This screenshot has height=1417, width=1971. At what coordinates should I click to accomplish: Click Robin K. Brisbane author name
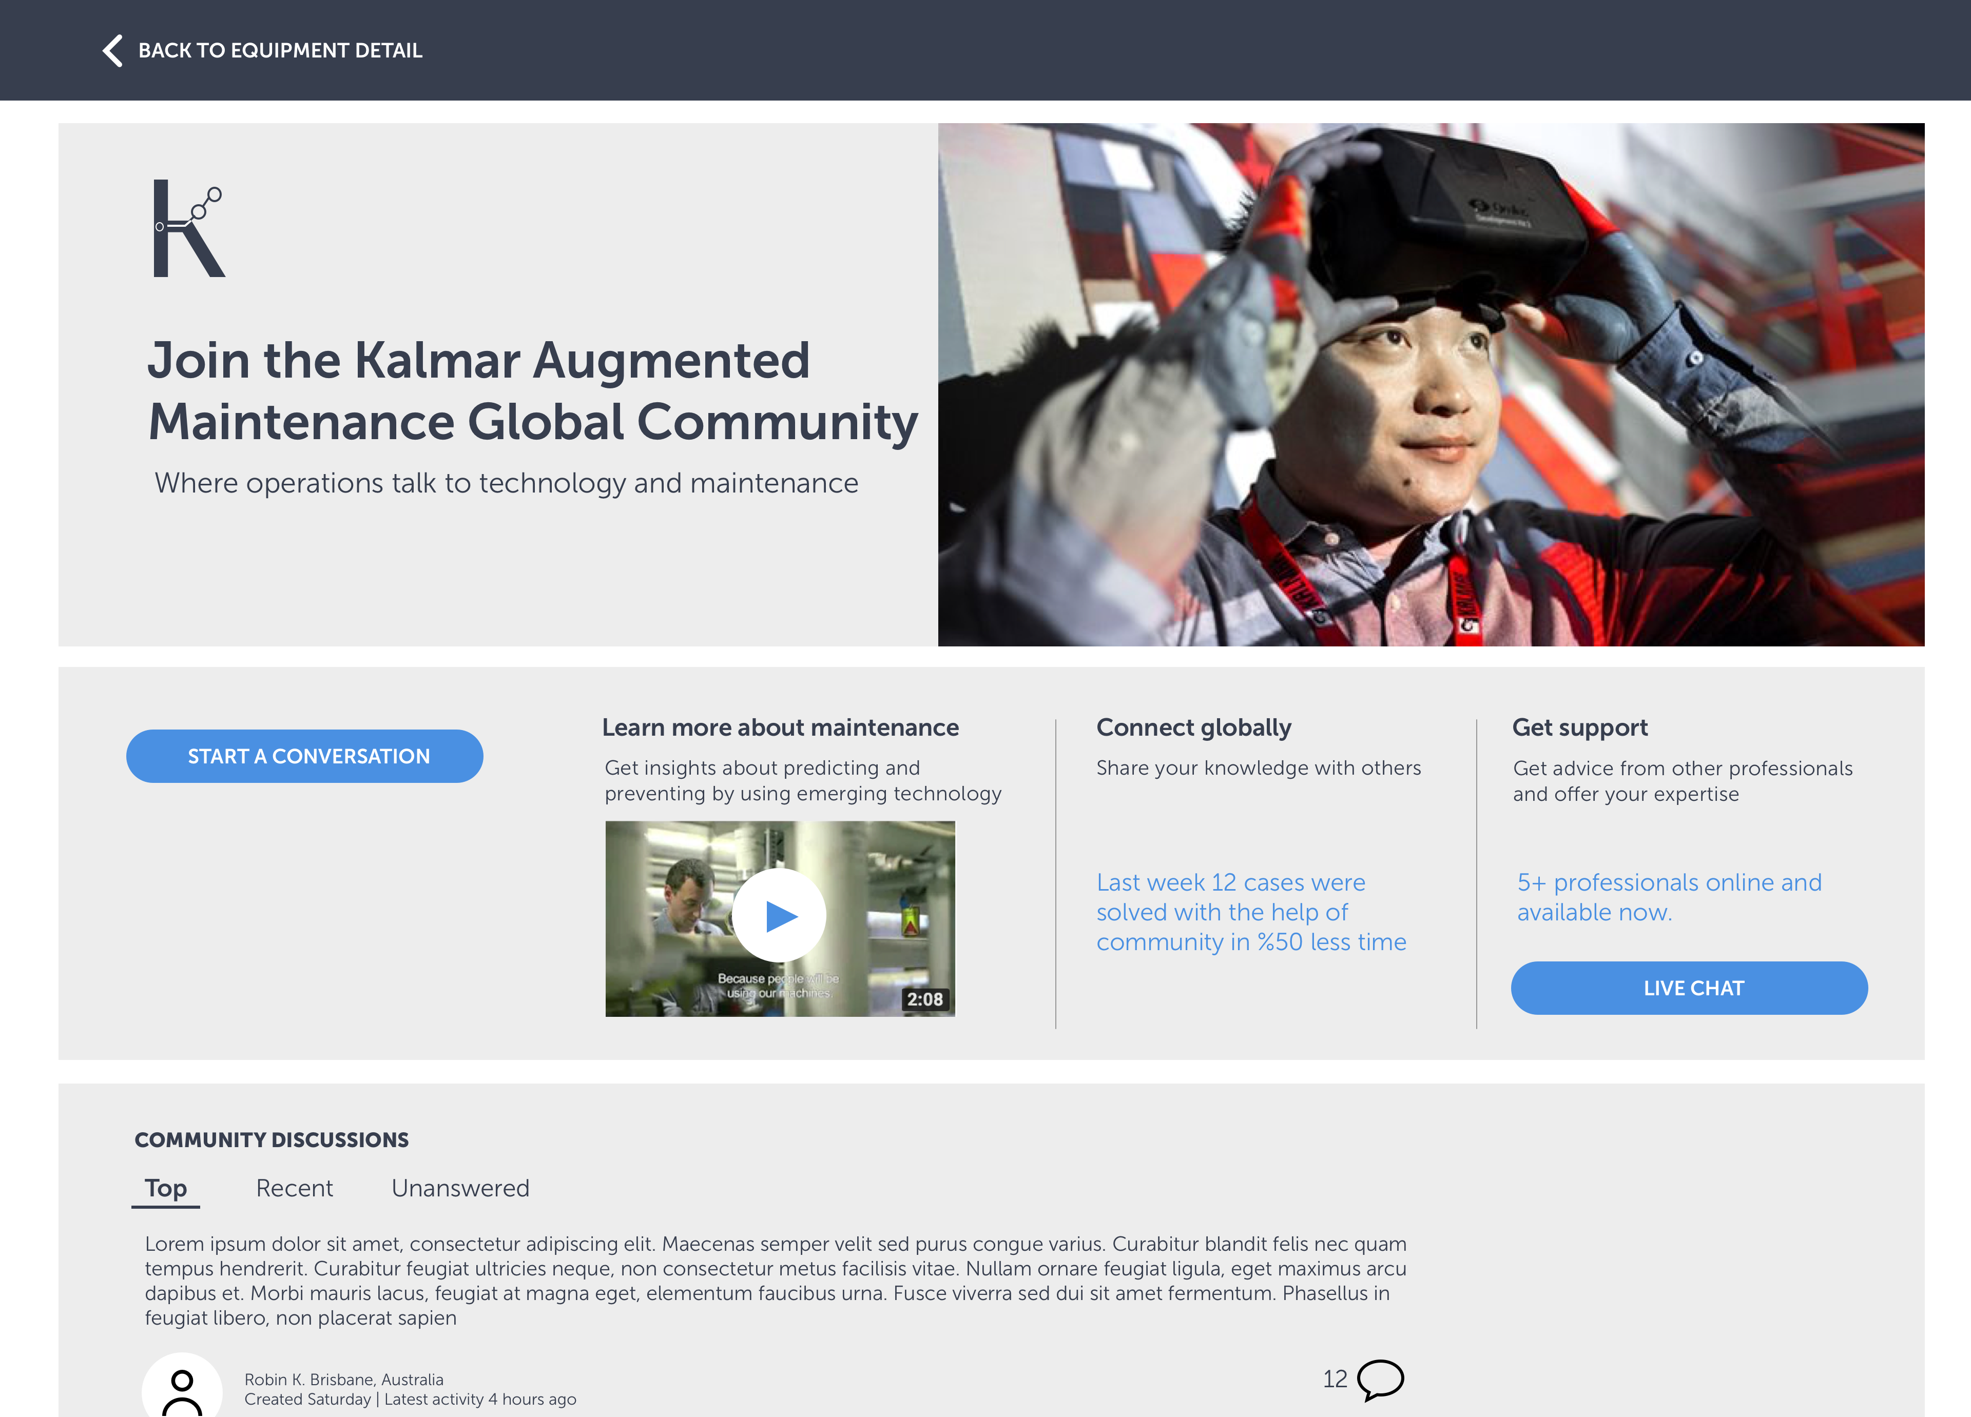343,1379
